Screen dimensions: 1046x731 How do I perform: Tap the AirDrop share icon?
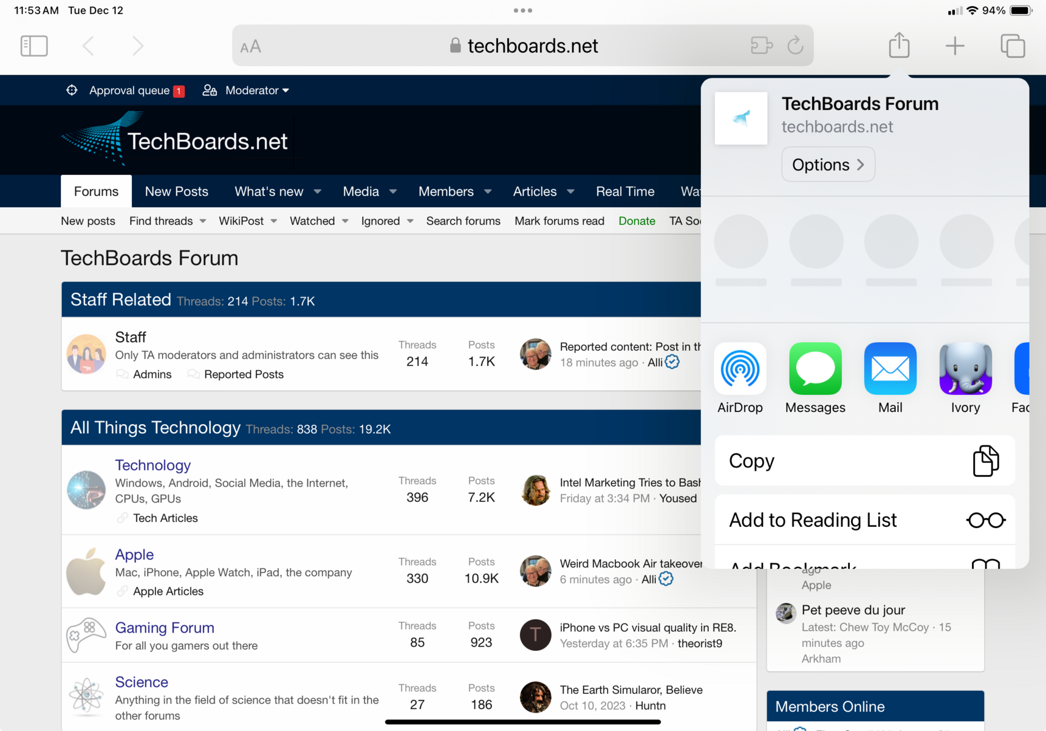pos(739,369)
